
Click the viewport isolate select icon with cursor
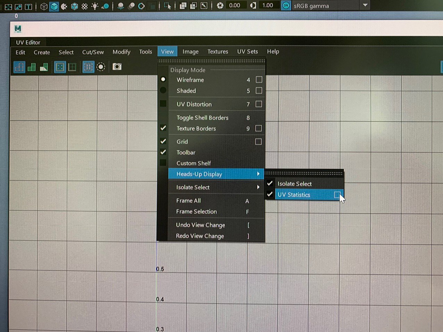click(167, 6)
